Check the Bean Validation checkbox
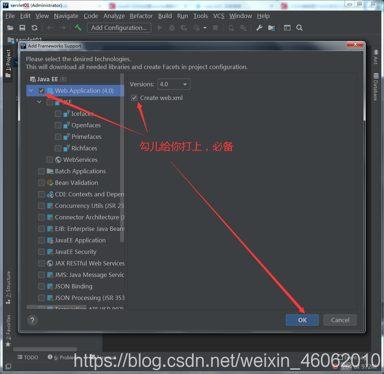 click(41, 183)
